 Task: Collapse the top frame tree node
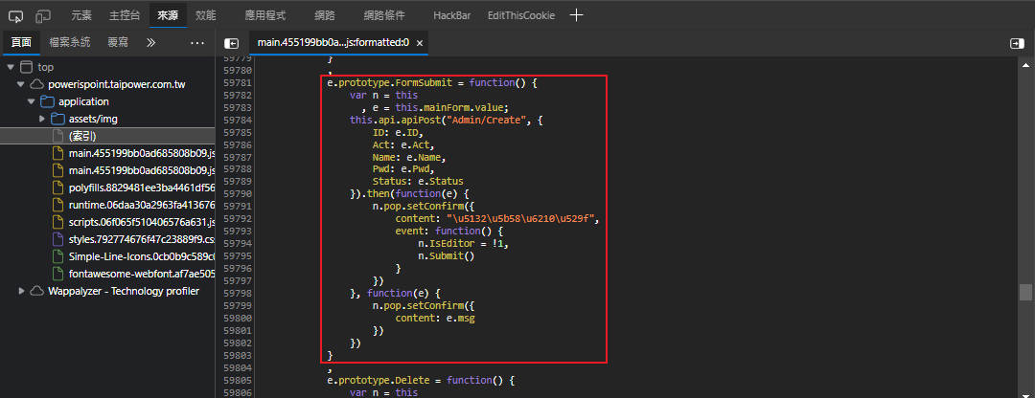tap(11, 67)
